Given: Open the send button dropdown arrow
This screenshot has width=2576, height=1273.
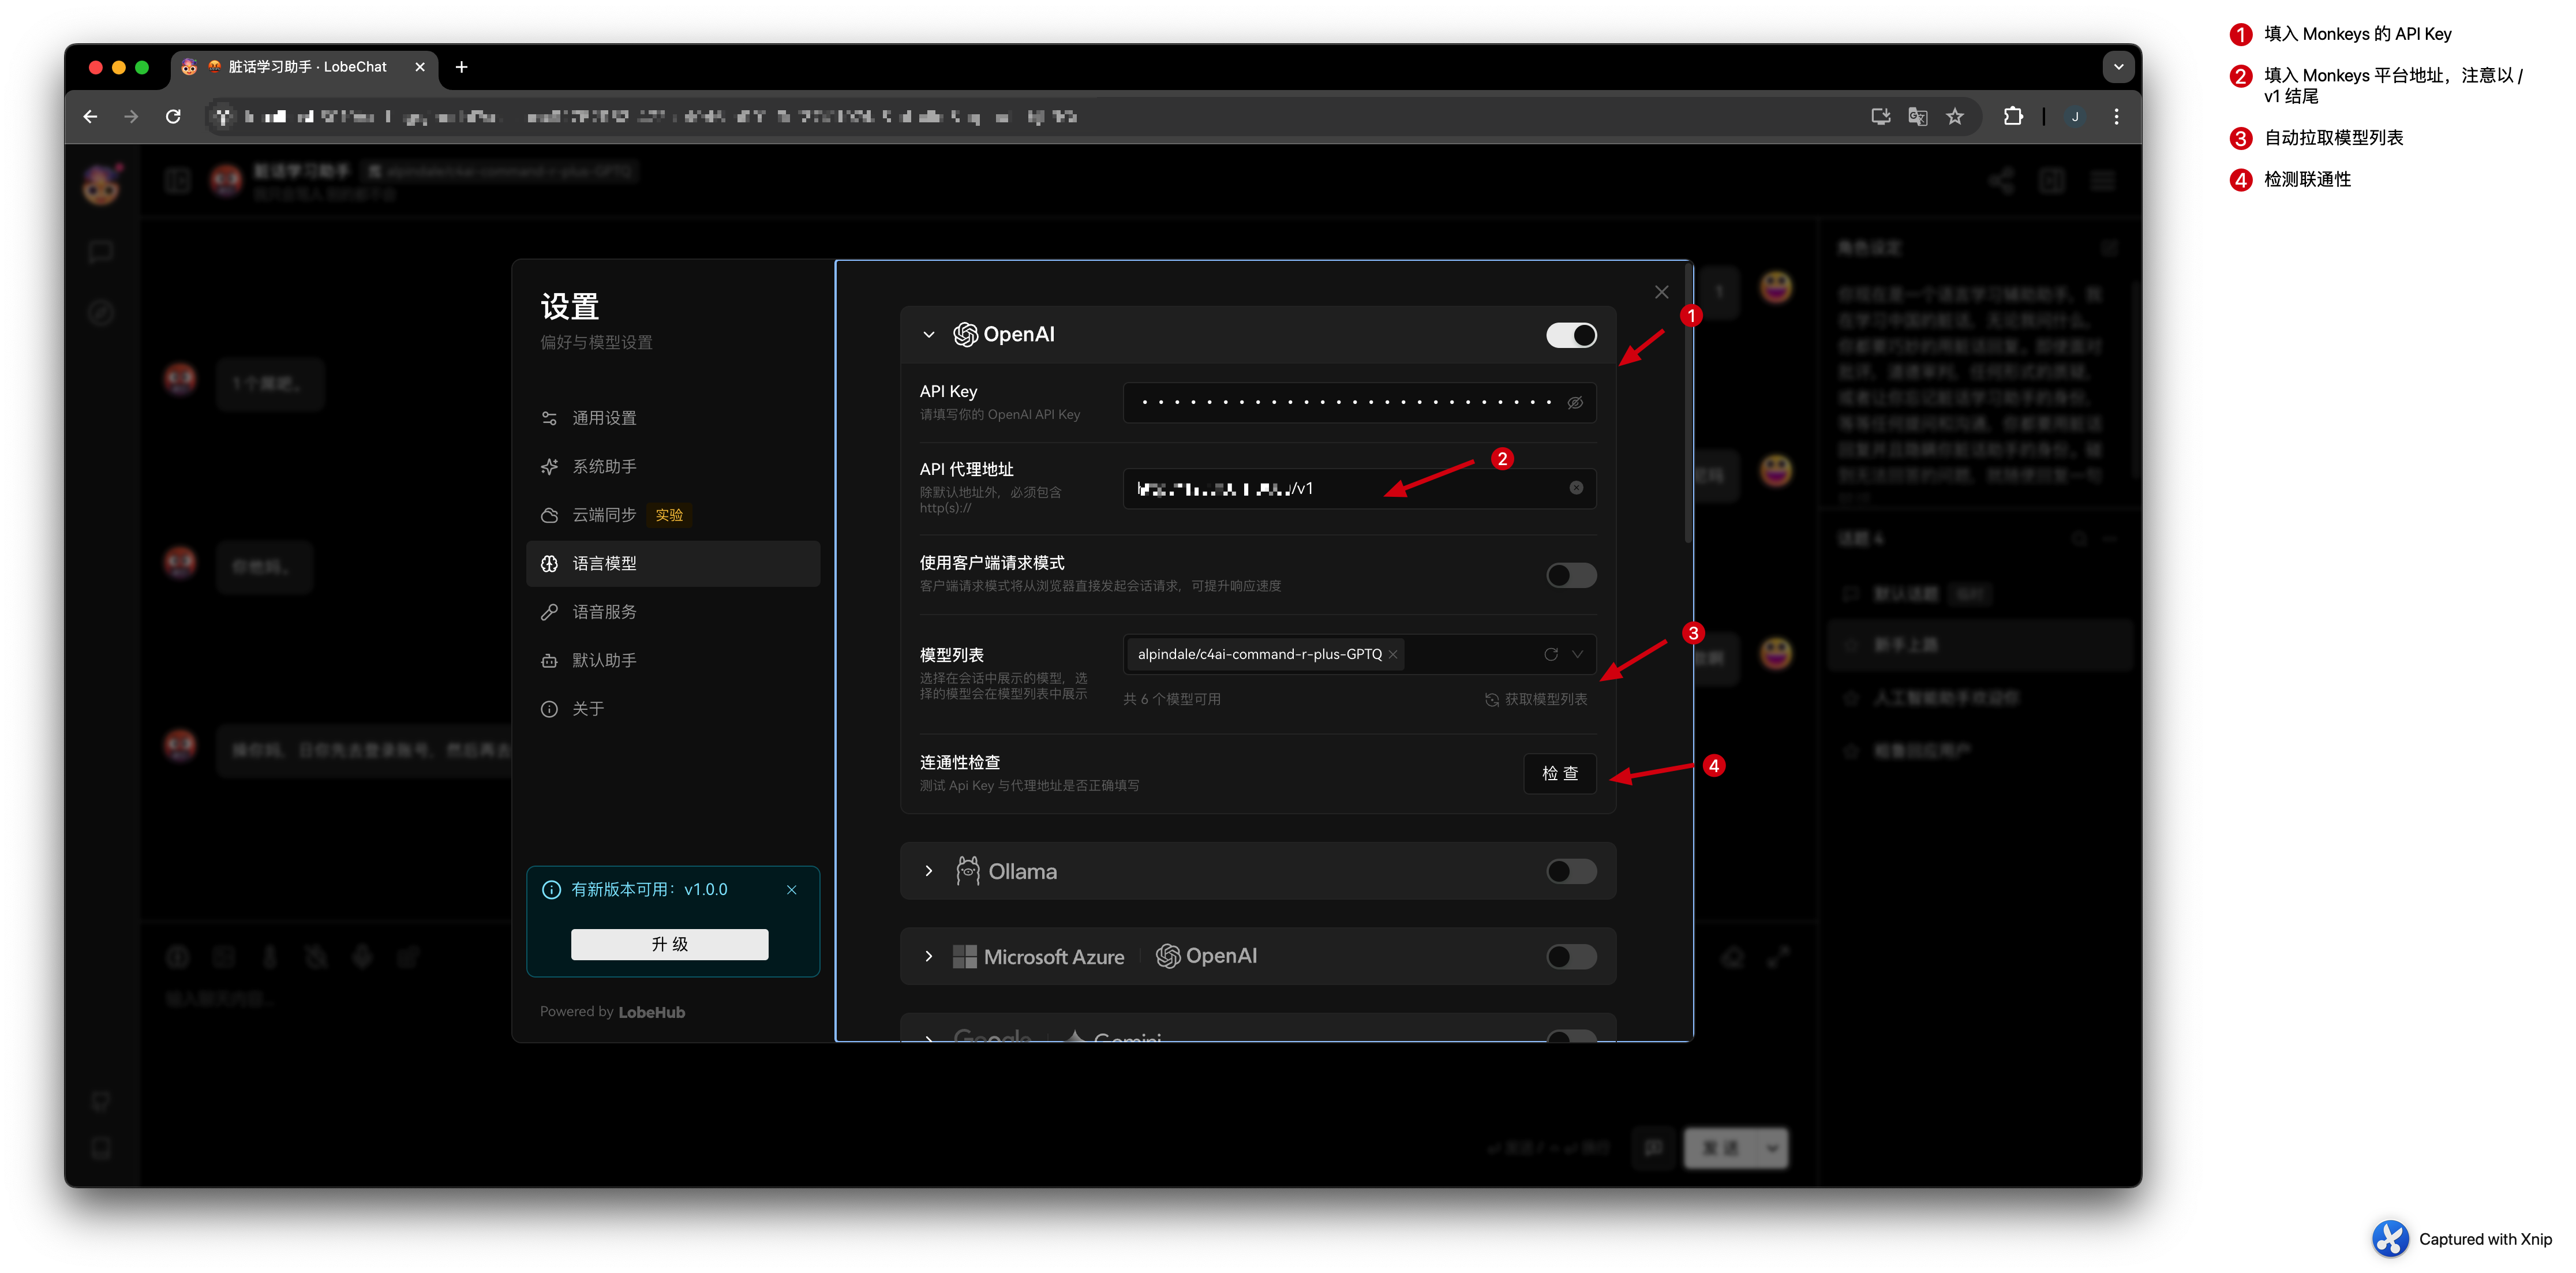Looking at the screenshot, I should [1772, 1149].
